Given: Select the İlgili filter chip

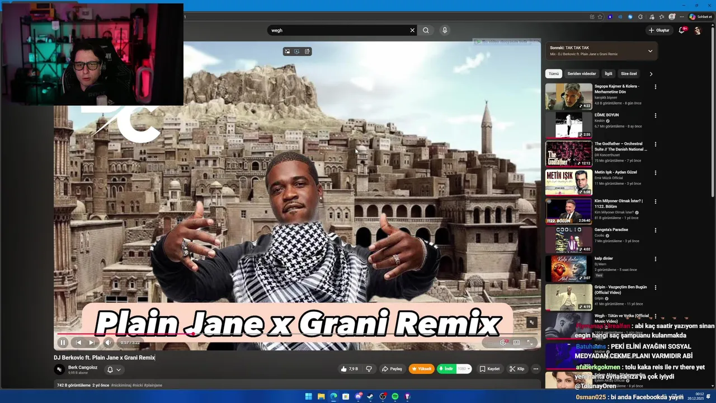Looking at the screenshot, I should click(x=608, y=73).
